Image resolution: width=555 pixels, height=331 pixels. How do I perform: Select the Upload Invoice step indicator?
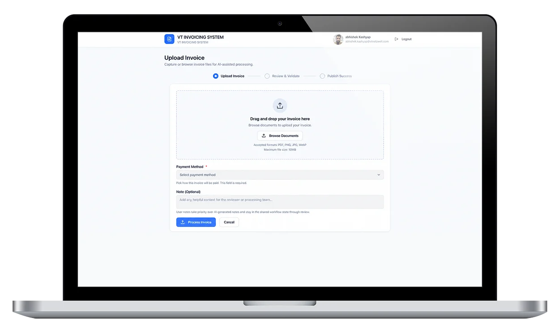216,76
